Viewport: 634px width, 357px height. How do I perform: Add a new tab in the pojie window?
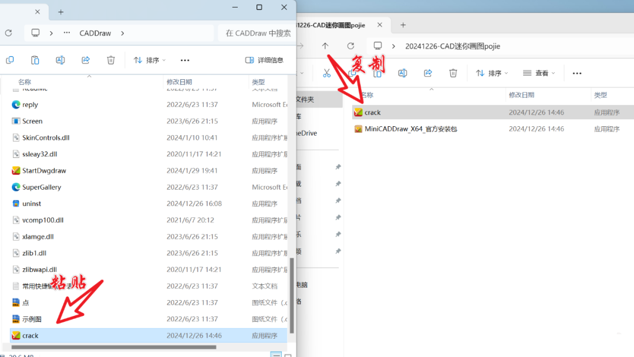[403, 25]
